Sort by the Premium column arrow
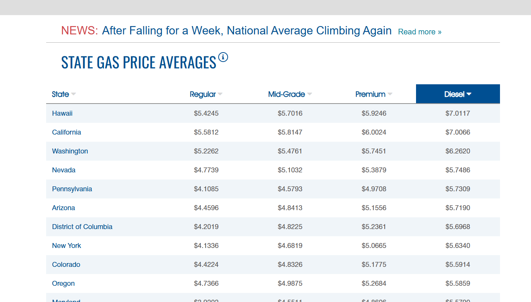This screenshot has width=531, height=302. pos(390,94)
